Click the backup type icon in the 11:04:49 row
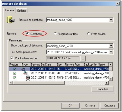The width and height of the screenshot is (122, 112). tap(23, 69)
